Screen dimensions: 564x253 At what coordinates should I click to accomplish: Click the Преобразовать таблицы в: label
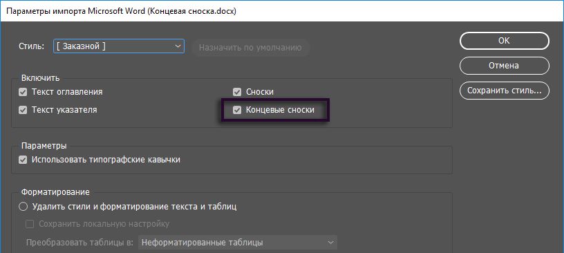coord(80,243)
